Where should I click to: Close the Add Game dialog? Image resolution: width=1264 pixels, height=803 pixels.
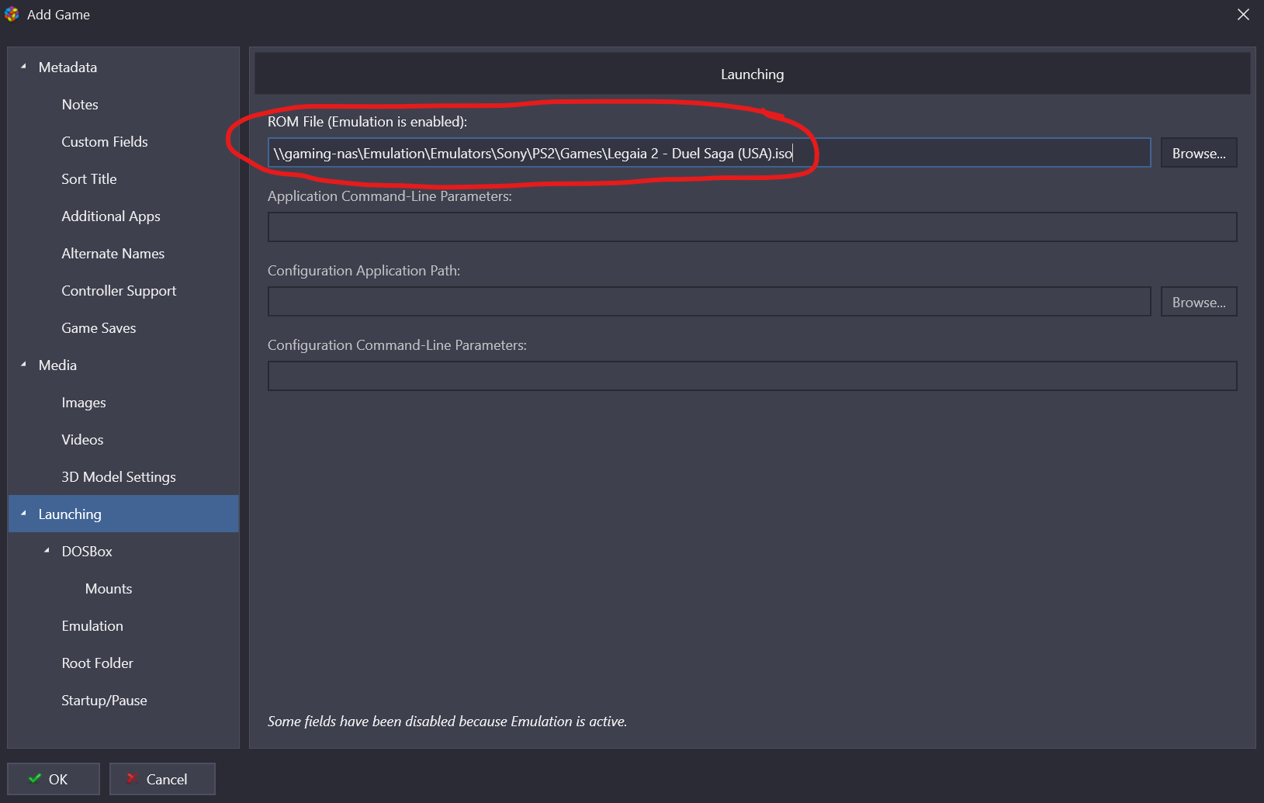click(x=1243, y=15)
